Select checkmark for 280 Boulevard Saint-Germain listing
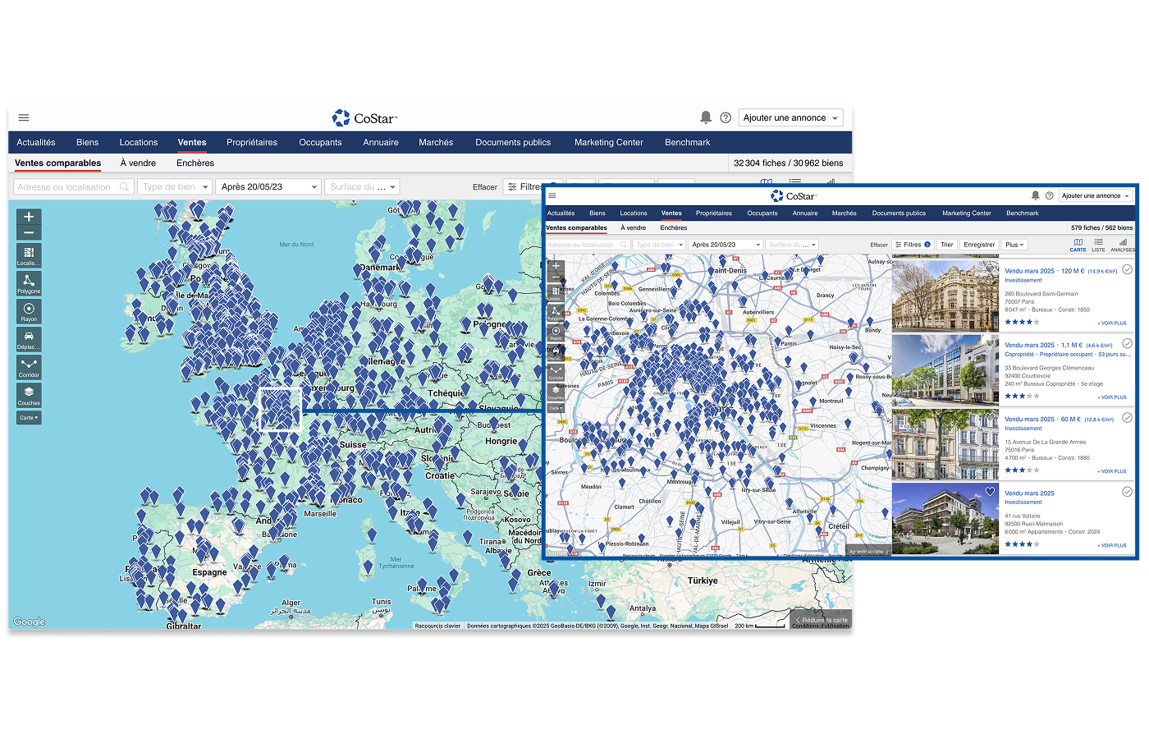The width and height of the screenshot is (1149, 734). (x=1127, y=270)
